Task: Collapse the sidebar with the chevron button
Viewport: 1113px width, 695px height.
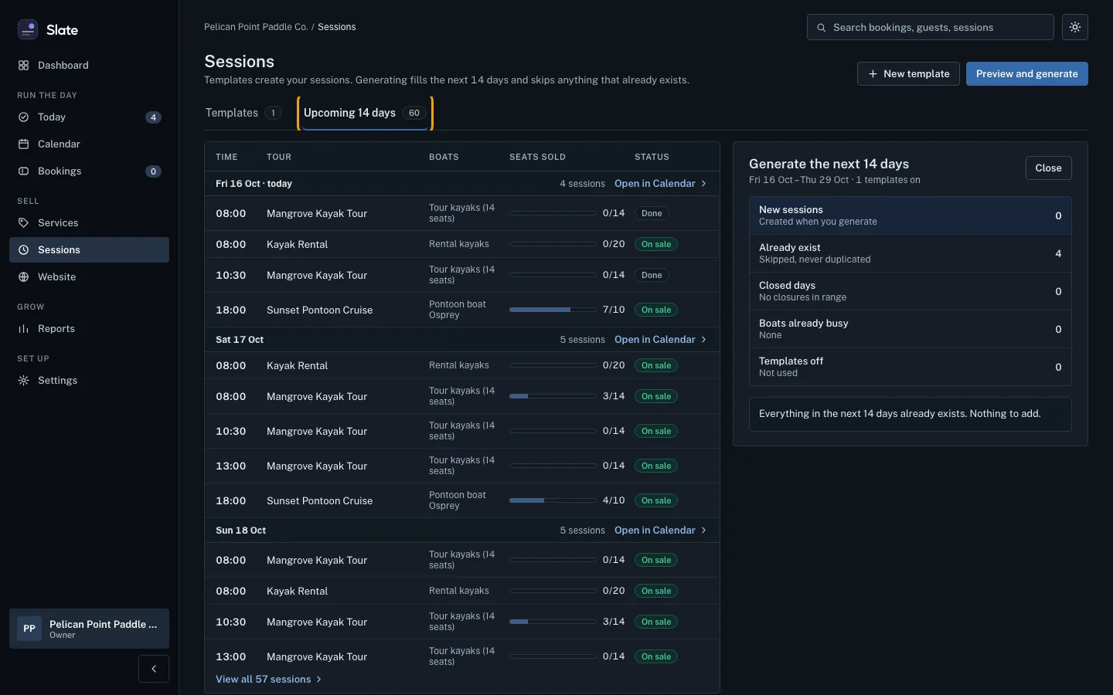Action: pyautogui.click(x=154, y=669)
